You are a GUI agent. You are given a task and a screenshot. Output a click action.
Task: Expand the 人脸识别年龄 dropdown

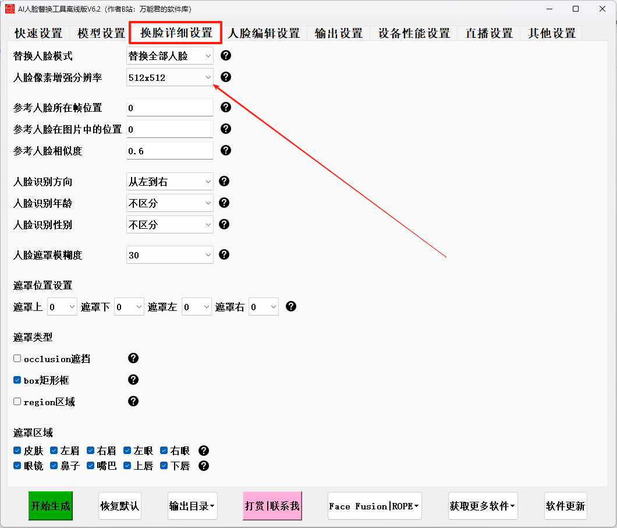coord(170,203)
